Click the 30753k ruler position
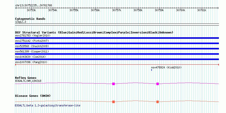The width and height of the screenshot is (226, 113). click(x=31, y=10)
